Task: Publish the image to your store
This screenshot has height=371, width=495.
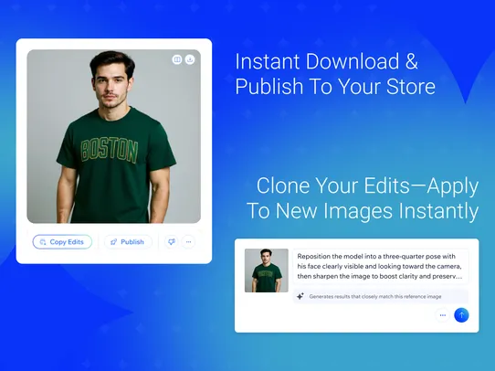Action: pyautogui.click(x=128, y=242)
